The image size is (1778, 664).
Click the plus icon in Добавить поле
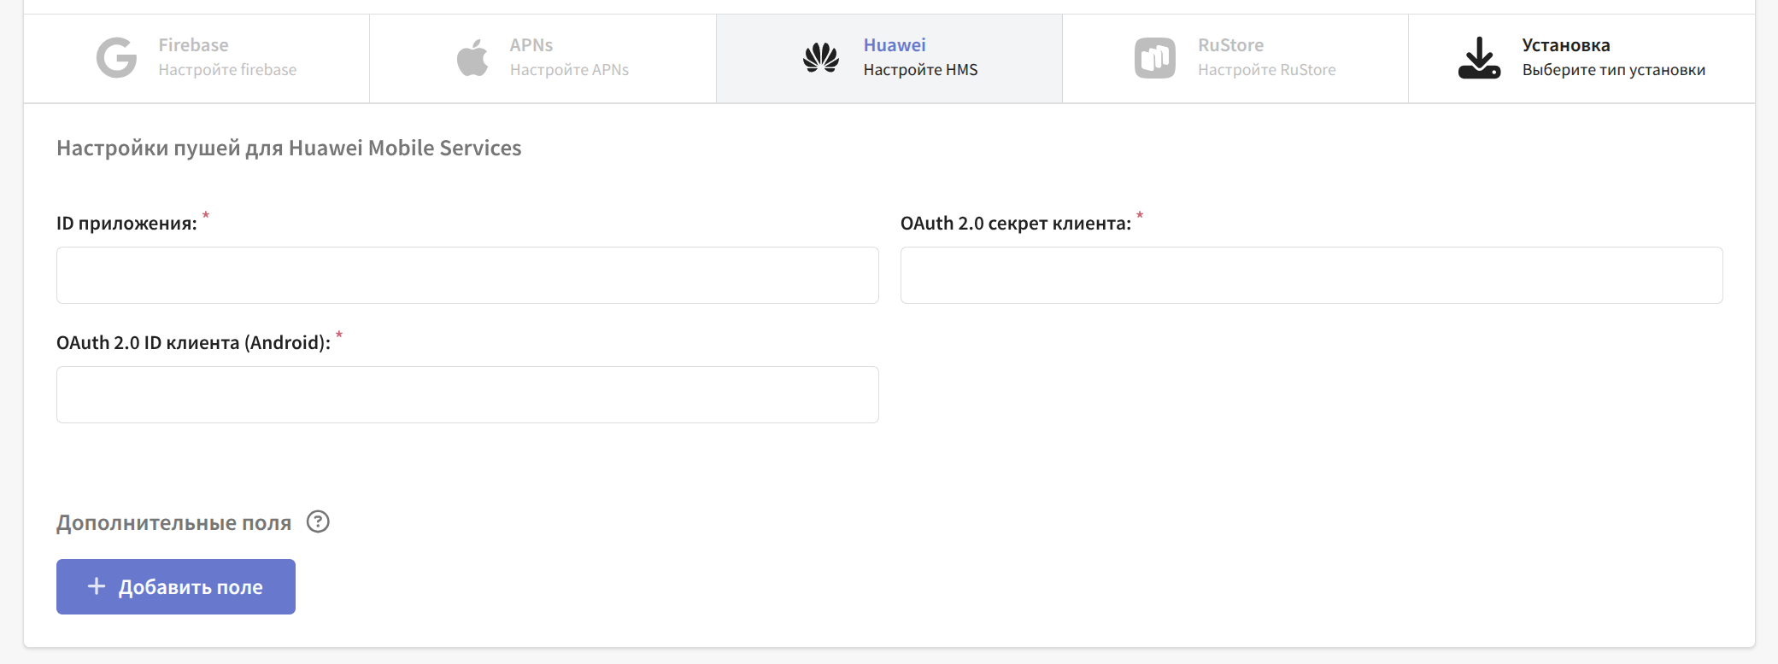point(97,586)
